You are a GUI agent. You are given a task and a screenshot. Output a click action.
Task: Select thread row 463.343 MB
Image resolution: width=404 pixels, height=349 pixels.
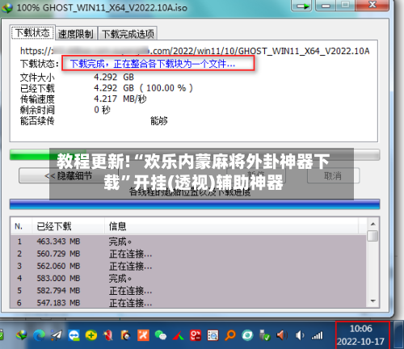[188, 242]
